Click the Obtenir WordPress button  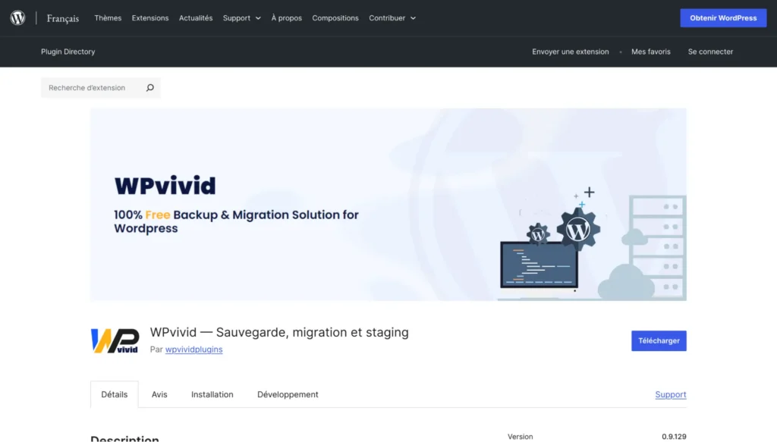click(x=723, y=18)
